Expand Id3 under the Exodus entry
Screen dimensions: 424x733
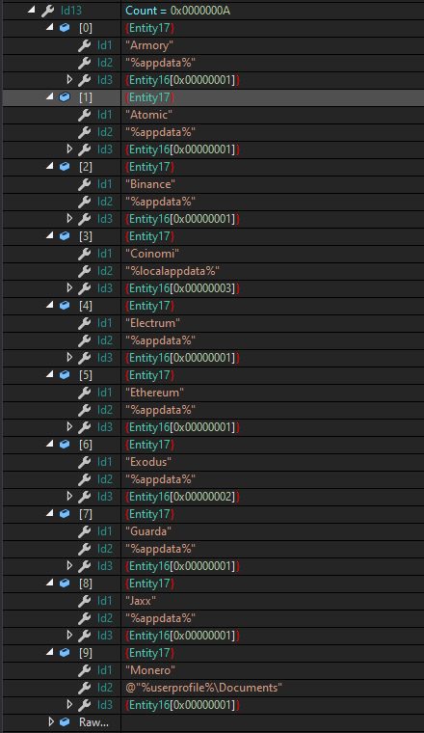[x=69, y=496]
